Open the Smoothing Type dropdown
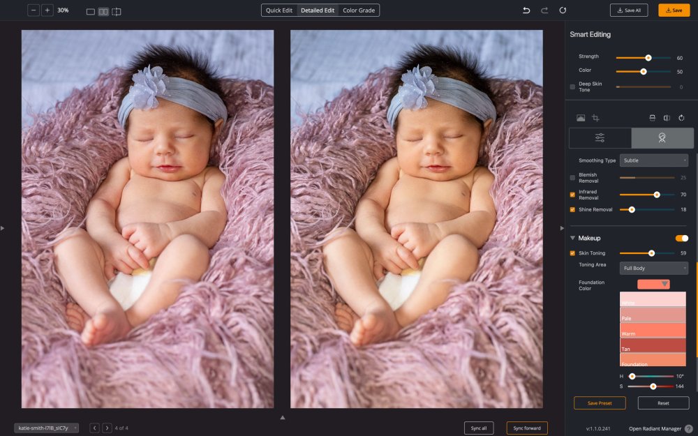The height and width of the screenshot is (436, 698). [653, 160]
